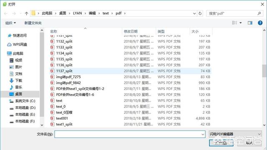The width and height of the screenshot is (267, 150).
Task: Select PDF合并text文件编号1-6 file
Action: click(75, 95)
